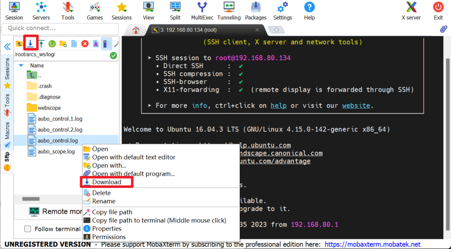Click the /root/arcs_ws/log/ path field
This screenshot has width=451, height=249.
tap(61, 55)
